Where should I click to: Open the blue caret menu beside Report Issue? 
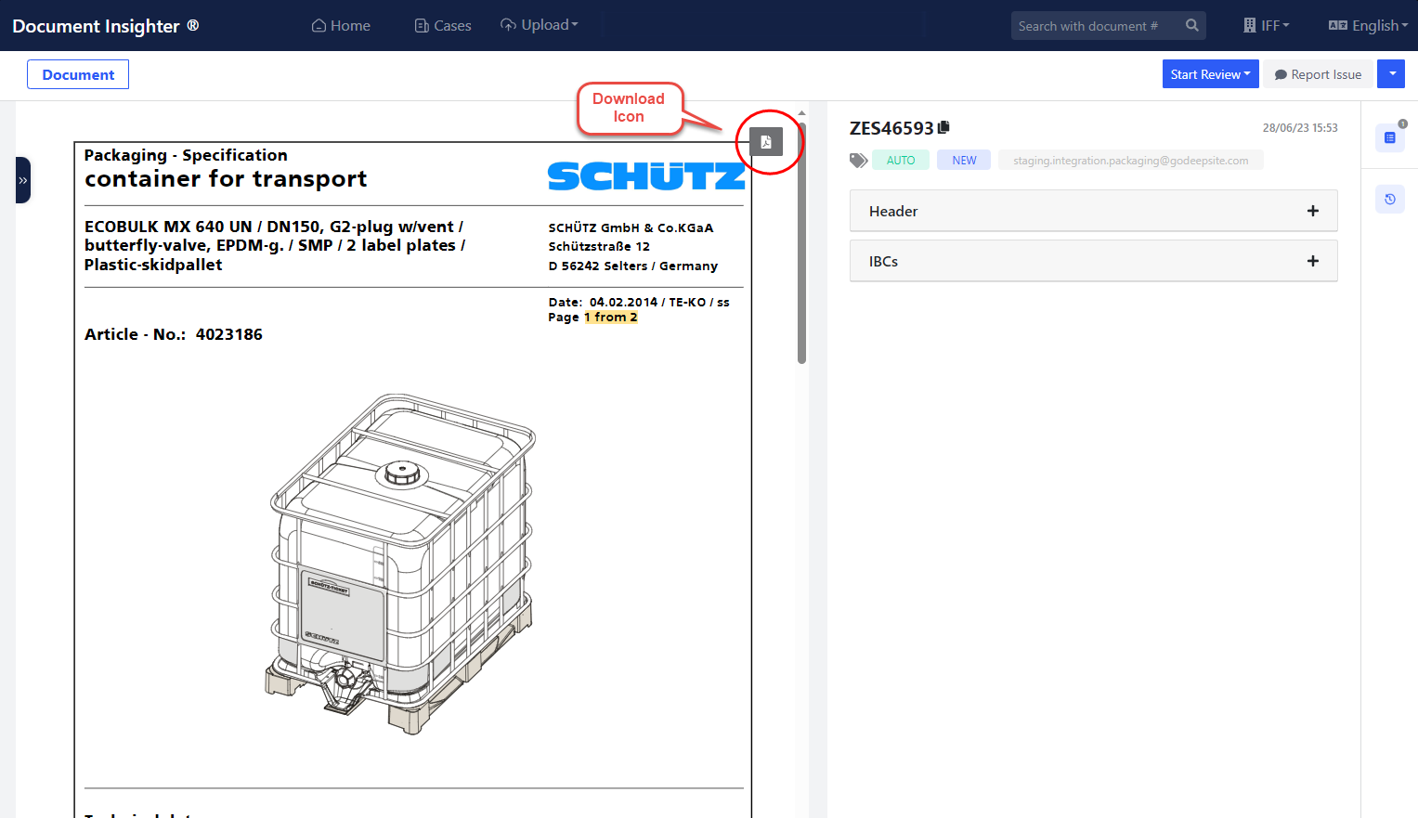[1391, 74]
